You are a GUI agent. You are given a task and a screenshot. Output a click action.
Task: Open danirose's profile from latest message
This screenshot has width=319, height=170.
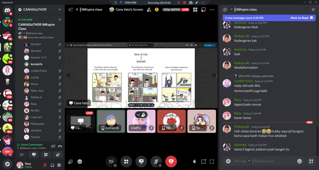click(240, 145)
